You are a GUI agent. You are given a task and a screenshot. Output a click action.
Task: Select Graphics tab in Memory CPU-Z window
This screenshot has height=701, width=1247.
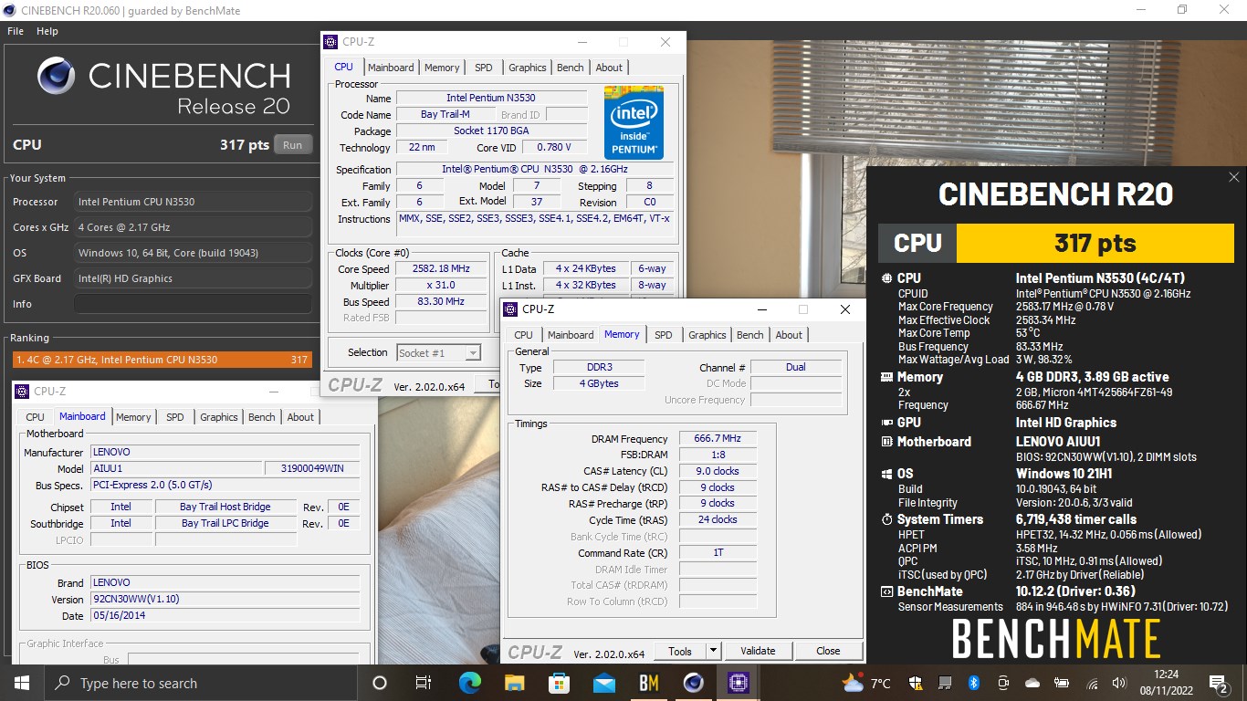tap(707, 335)
